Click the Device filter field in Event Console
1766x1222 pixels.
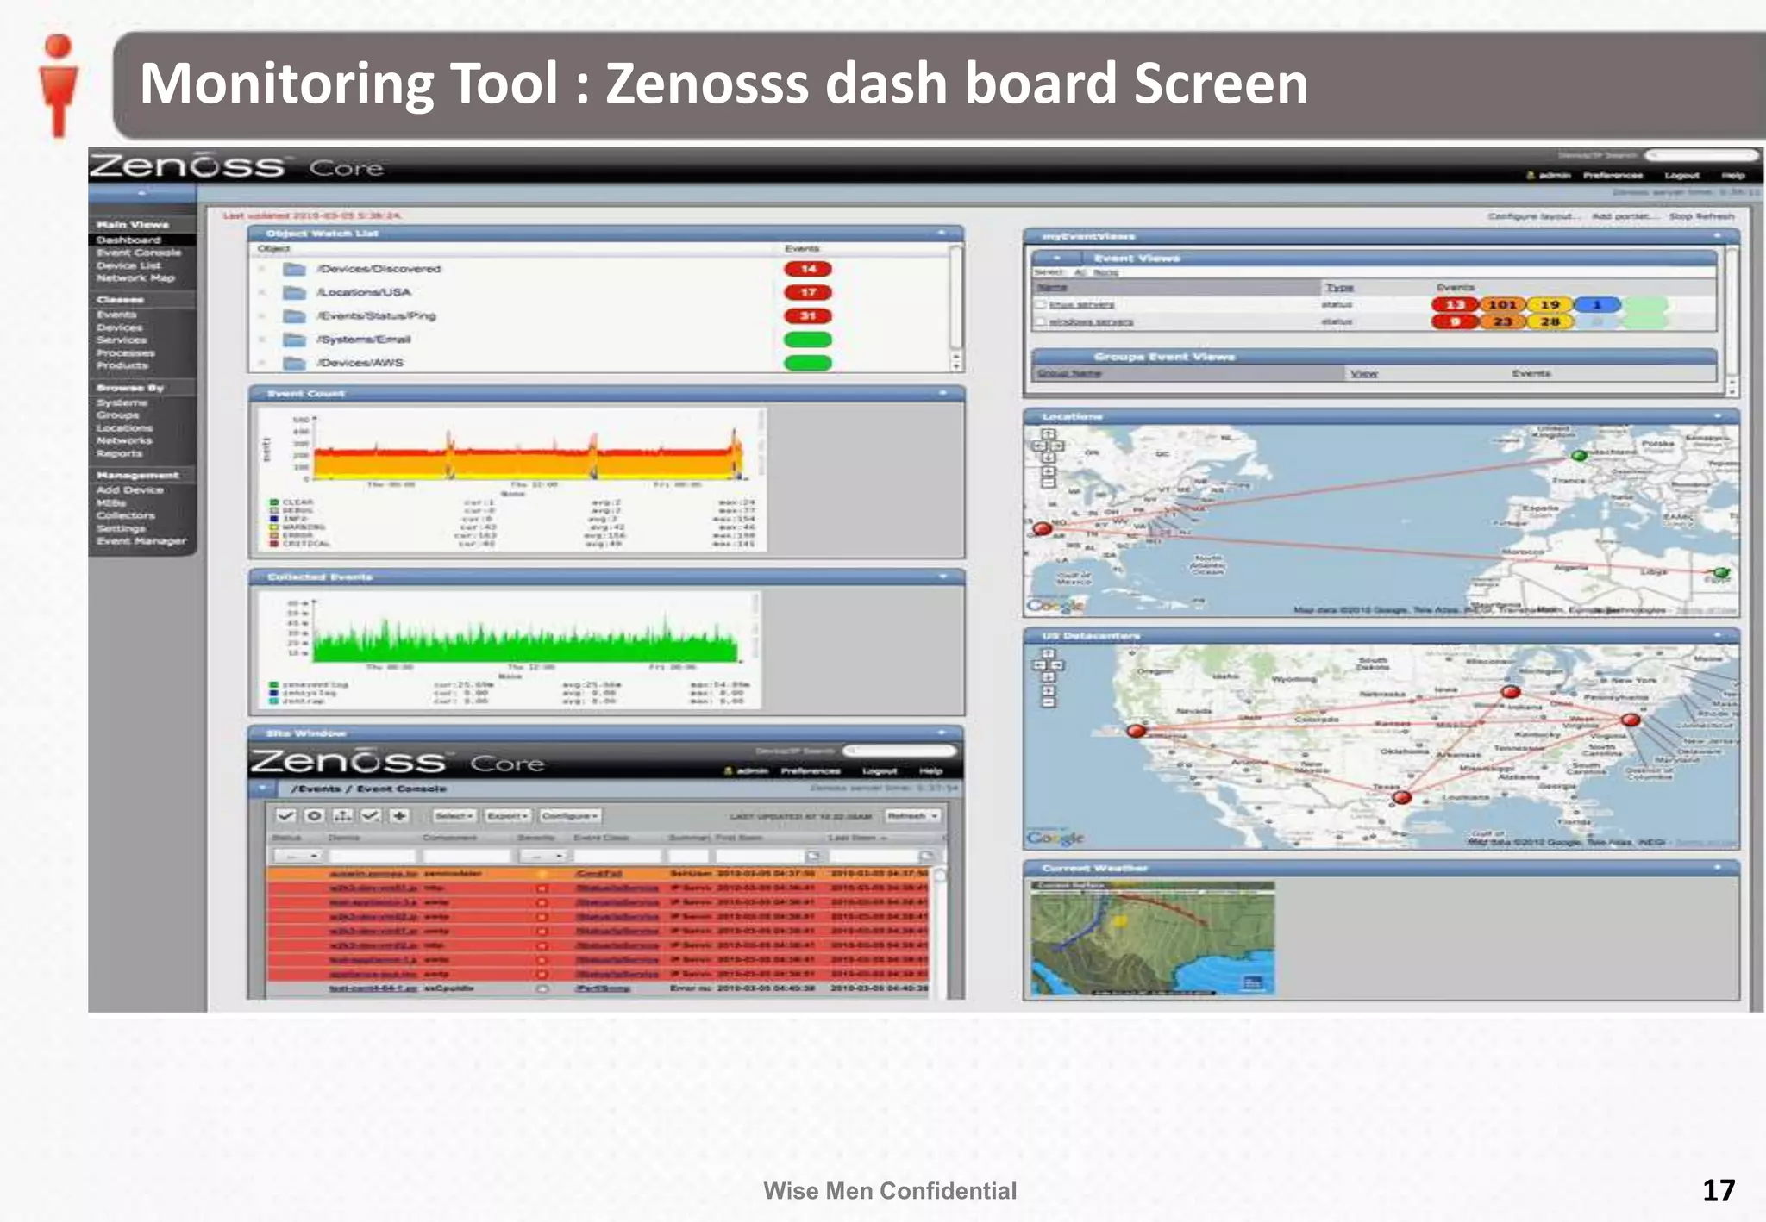click(x=373, y=856)
